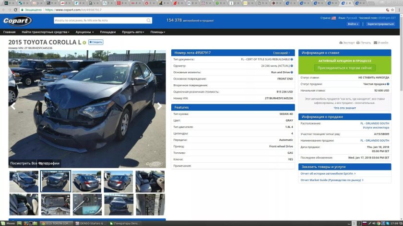Click the Зарегистрироваться register button
Screen dimensions: 403x226
(x=380, y=23)
